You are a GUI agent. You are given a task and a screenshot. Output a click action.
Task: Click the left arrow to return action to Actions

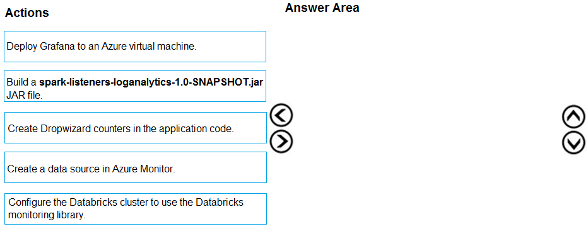tap(281, 115)
